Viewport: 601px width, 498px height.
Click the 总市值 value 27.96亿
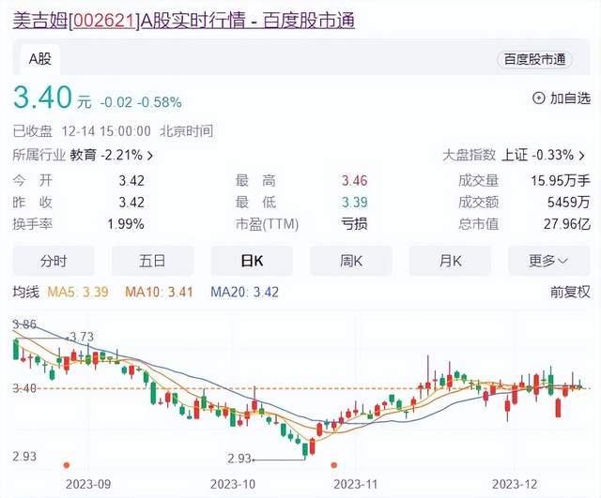[567, 224]
